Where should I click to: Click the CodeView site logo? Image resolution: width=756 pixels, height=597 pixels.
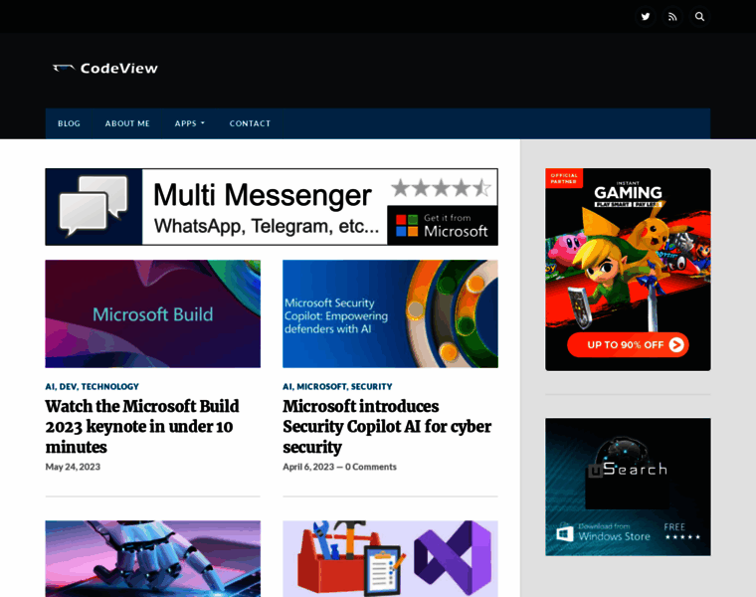point(105,69)
